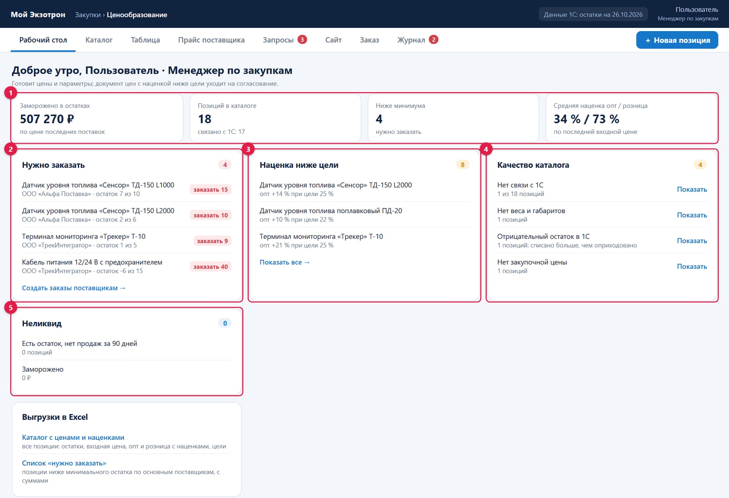Click the Наценка ниже цели count badge 8
Viewport: 729px width, 498px height.
pyautogui.click(x=463, y=165)
